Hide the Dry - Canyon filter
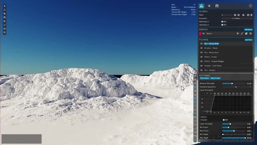 point(202,70)
